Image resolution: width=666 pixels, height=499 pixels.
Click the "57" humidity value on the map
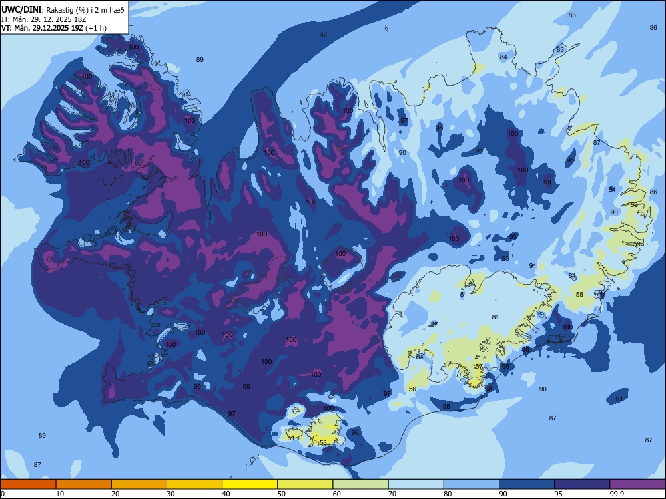coord(479,366)
